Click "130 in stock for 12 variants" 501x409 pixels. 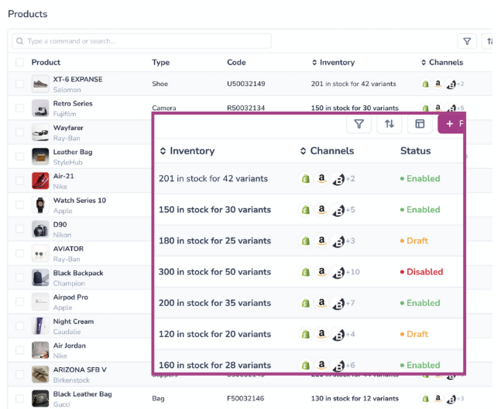tap(355, 399)
